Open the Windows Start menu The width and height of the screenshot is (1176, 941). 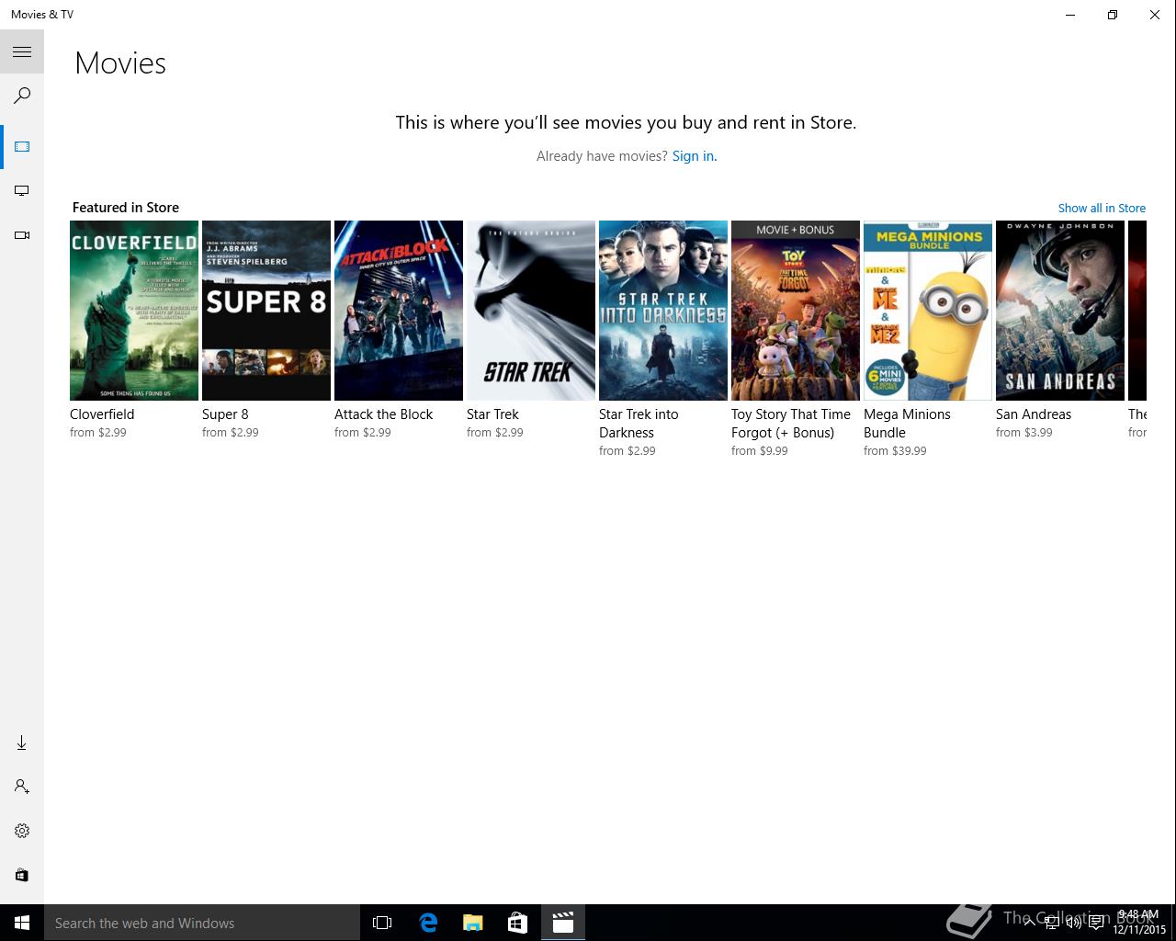(x=22, y=923)
